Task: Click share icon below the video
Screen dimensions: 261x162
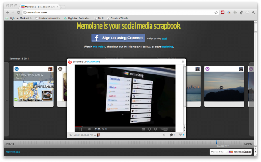Action: pyautogui.click(x=164, y=135)
